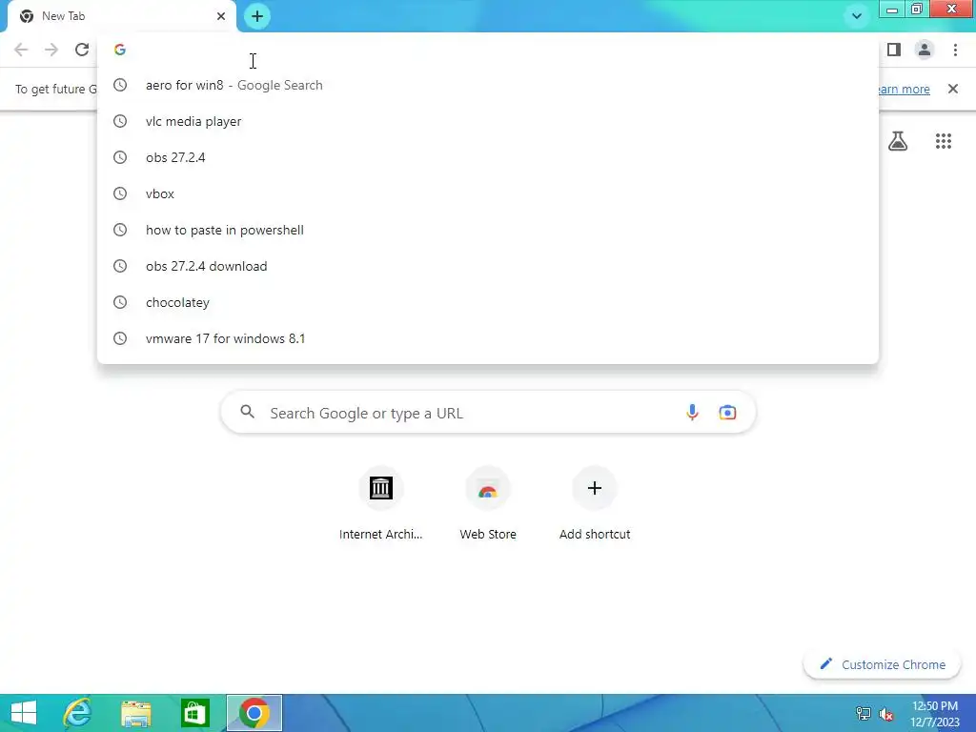Choose the 'vlc media player' suggestion

488,121
